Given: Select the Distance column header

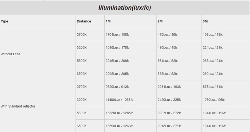Looking at the screenshot, I should coord(84,21).
